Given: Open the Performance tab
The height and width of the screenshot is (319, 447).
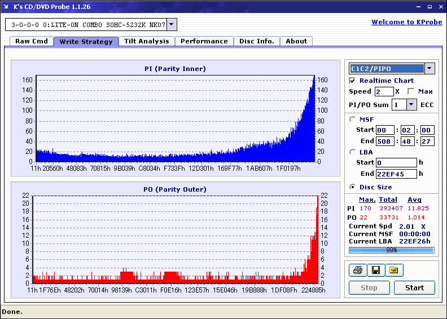Looking at the screenshot, I should tap(204, 41).
